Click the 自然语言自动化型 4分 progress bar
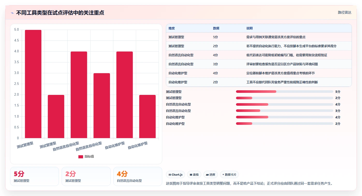This screenshot has width=362, height=196. coord(284,104)
